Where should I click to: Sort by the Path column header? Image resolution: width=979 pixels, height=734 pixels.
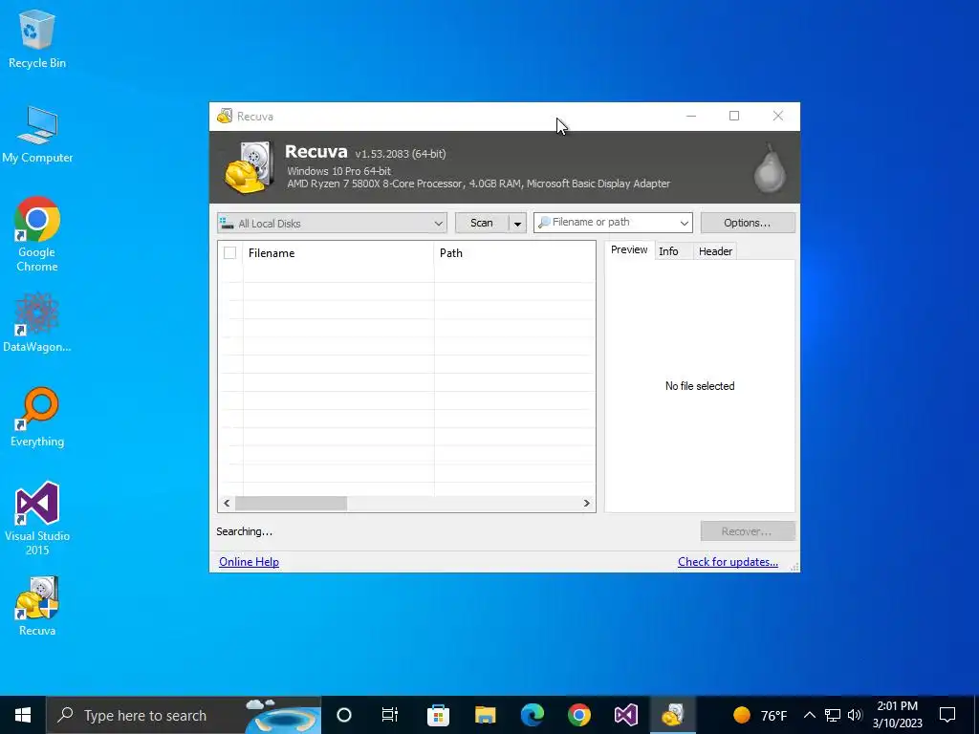[514, 252]
